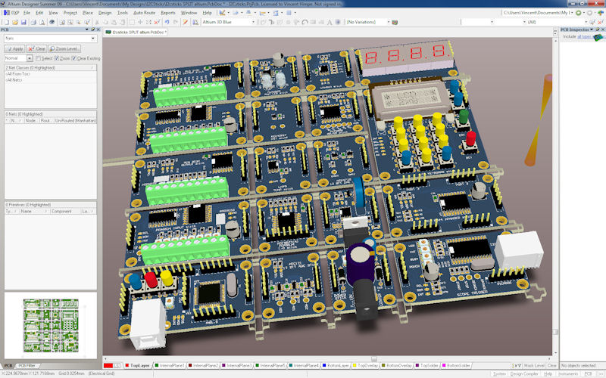
Task: Open the Nets dropdown in PCB panel
Action: coord(92,39)
